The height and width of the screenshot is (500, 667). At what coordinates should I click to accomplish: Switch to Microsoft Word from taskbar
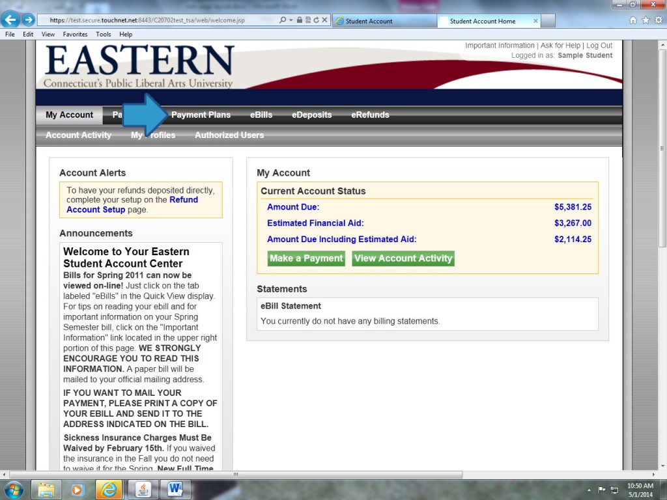point(175,490)
